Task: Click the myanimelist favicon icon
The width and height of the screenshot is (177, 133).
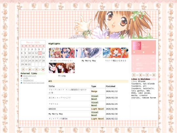Action: (x=21, y=76)
